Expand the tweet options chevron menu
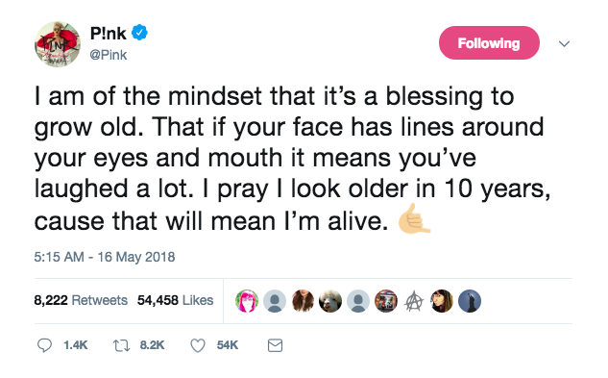 (564, 43)
